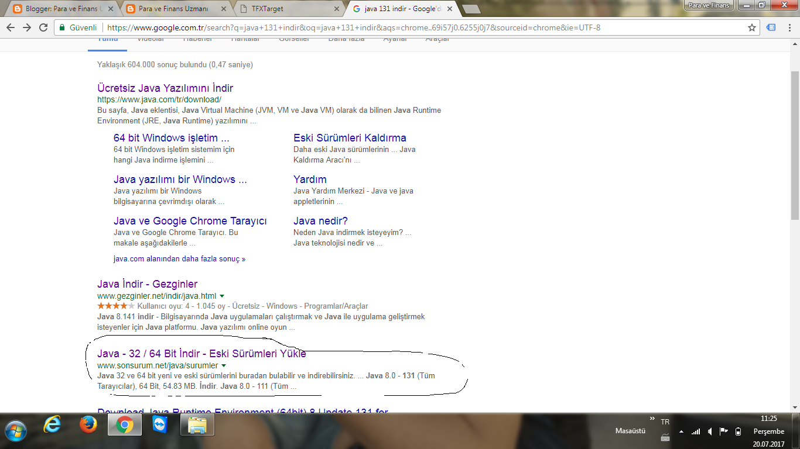Click the orange star rating for Gezginler
This screenshot has height=449, width=800.
(116, 306)
